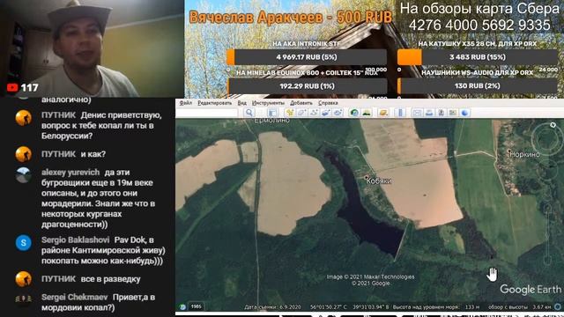This screenshot has height=317, width=564.
Task: Click the status bar historical imagery clock icon
Action: coord(182,306)
